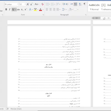
Task: Toggle the active right-to-left text direction
Action: pyautogui.click(x=75, y=4)
